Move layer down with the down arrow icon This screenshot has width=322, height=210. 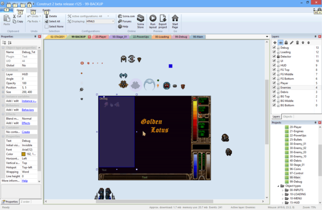tap(308, 43)
